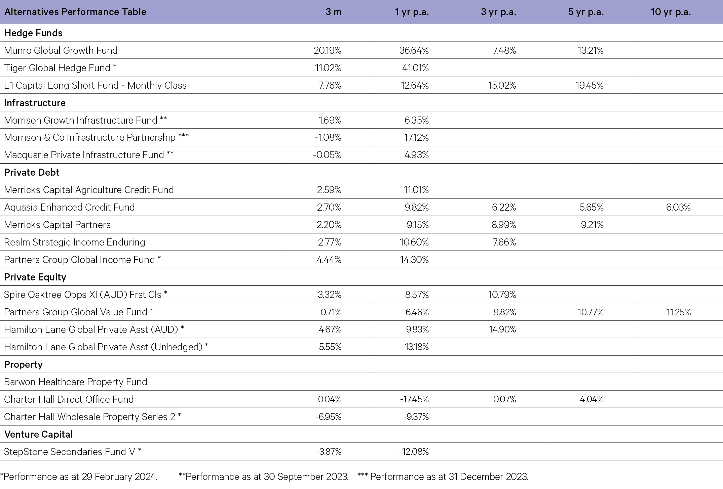Click the 'Property' section heading
Screen dimensions: 723x489
(x=23, y=365)
